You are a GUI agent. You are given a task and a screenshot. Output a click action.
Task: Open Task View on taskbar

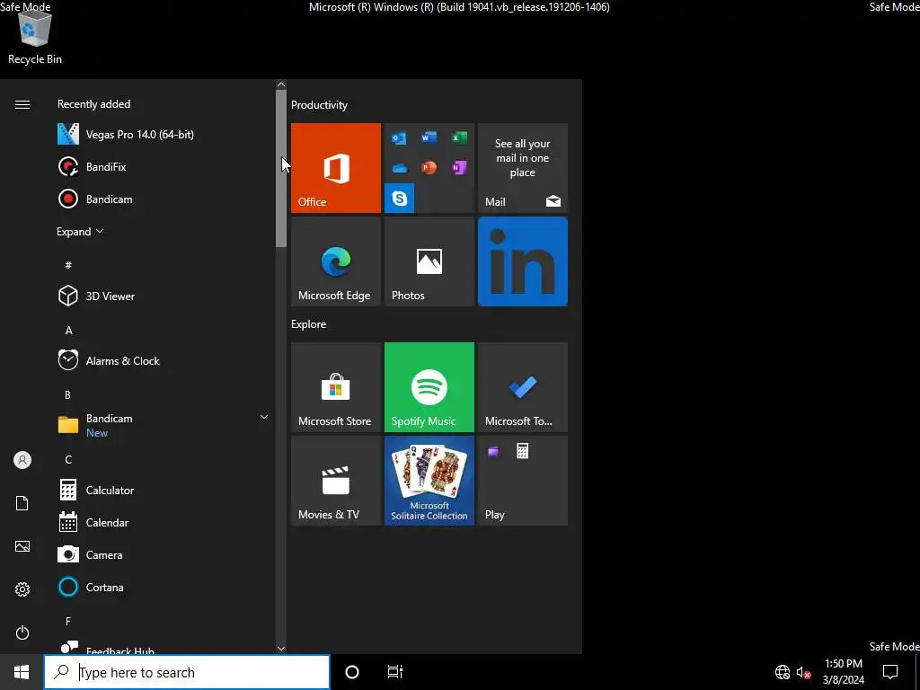point(395,672)
